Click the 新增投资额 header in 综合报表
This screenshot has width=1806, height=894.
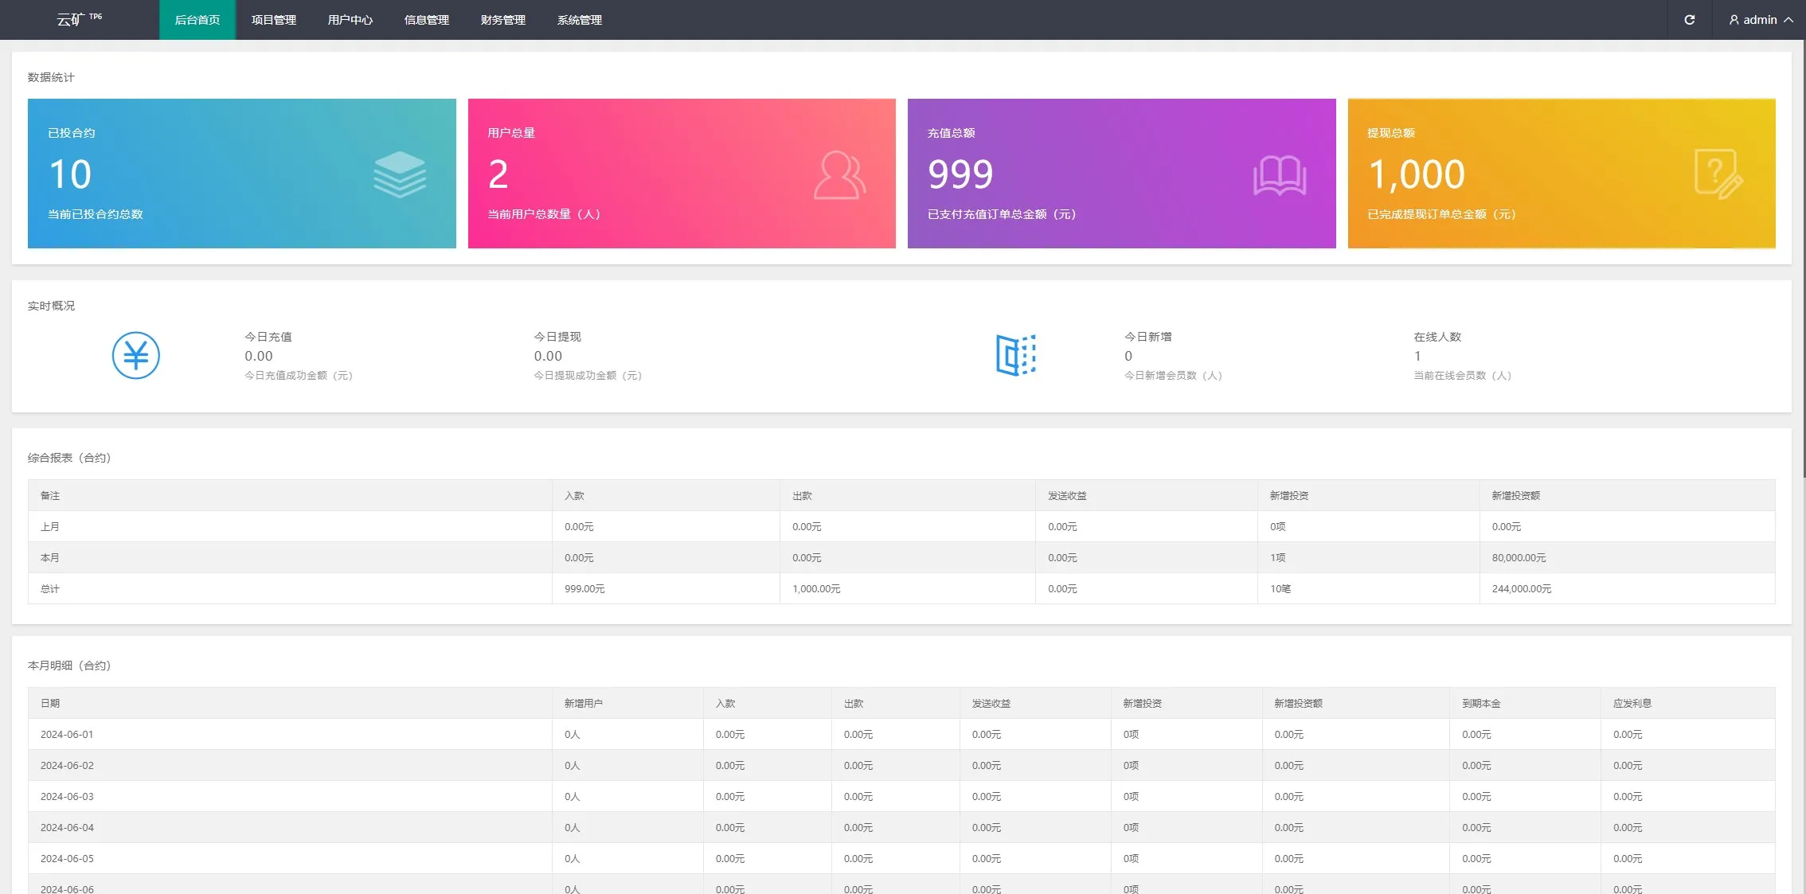(1515, 496)
